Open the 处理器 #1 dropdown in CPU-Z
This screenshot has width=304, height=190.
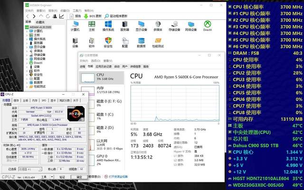[30, 169]
